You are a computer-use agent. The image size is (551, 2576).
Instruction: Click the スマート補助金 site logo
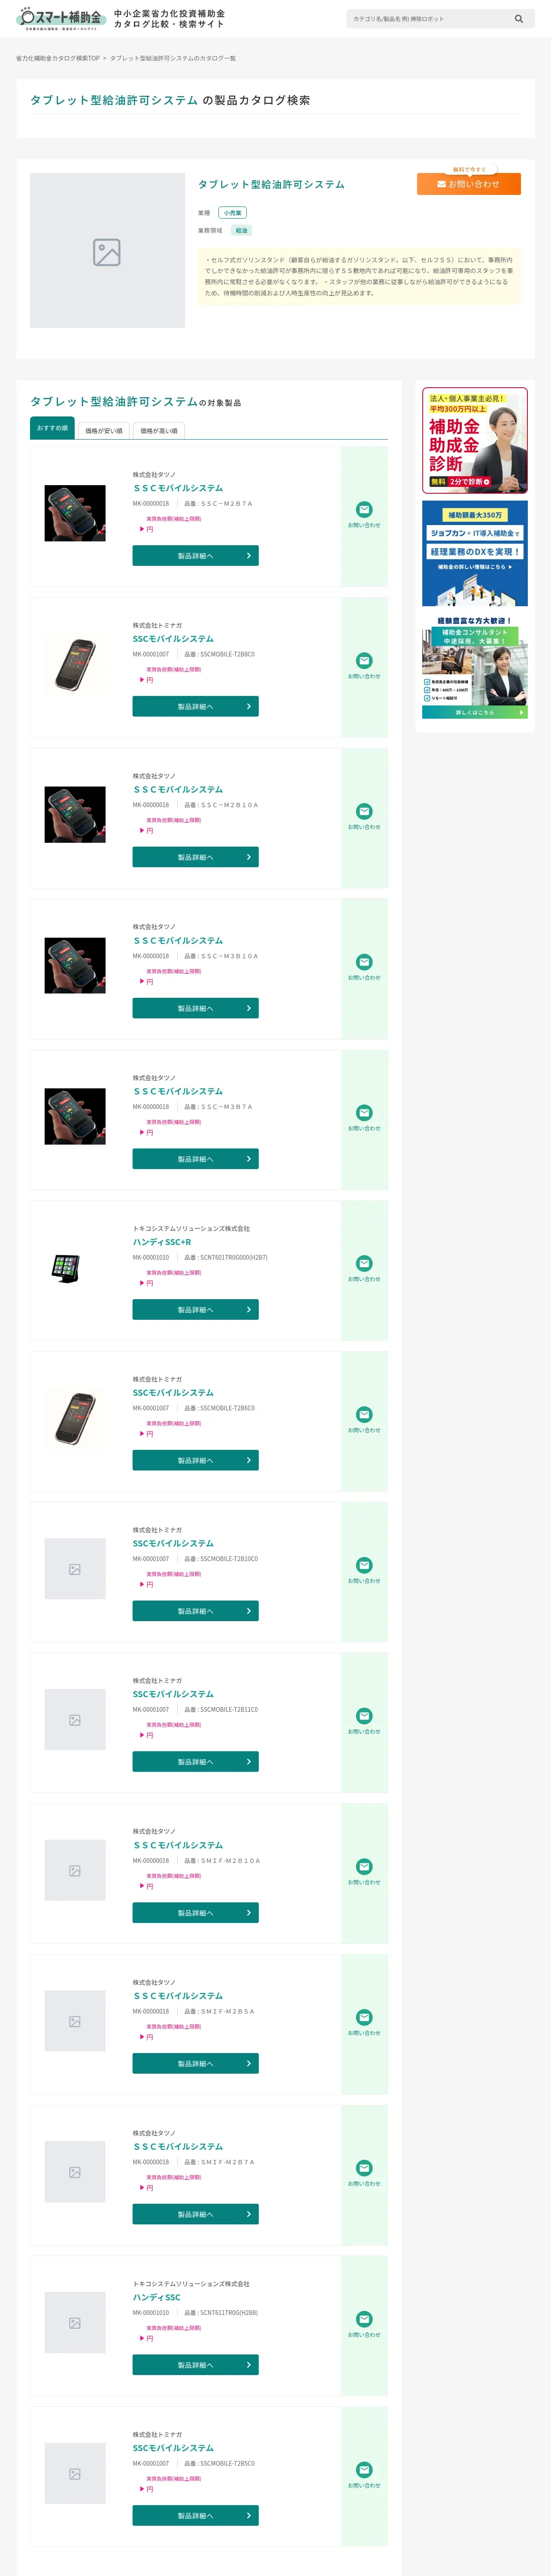click(x=61, y=19)
